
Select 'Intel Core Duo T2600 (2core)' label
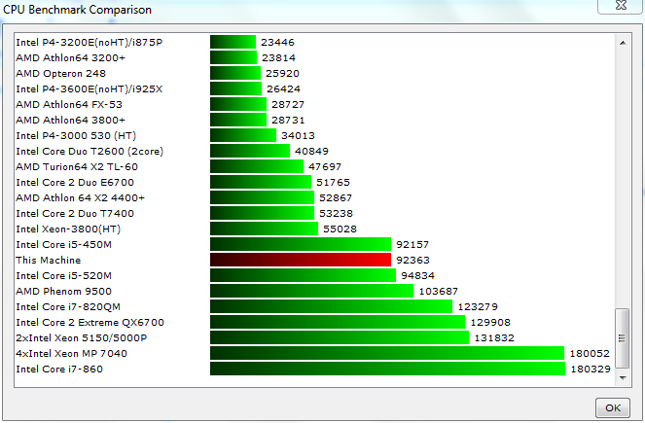pos(90,152)
